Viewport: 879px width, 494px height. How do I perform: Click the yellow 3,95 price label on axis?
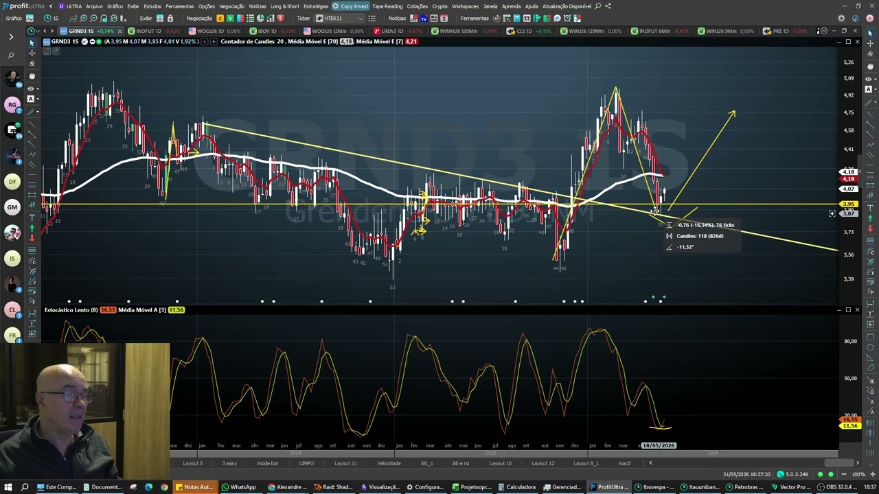click(x=849, y=204)
